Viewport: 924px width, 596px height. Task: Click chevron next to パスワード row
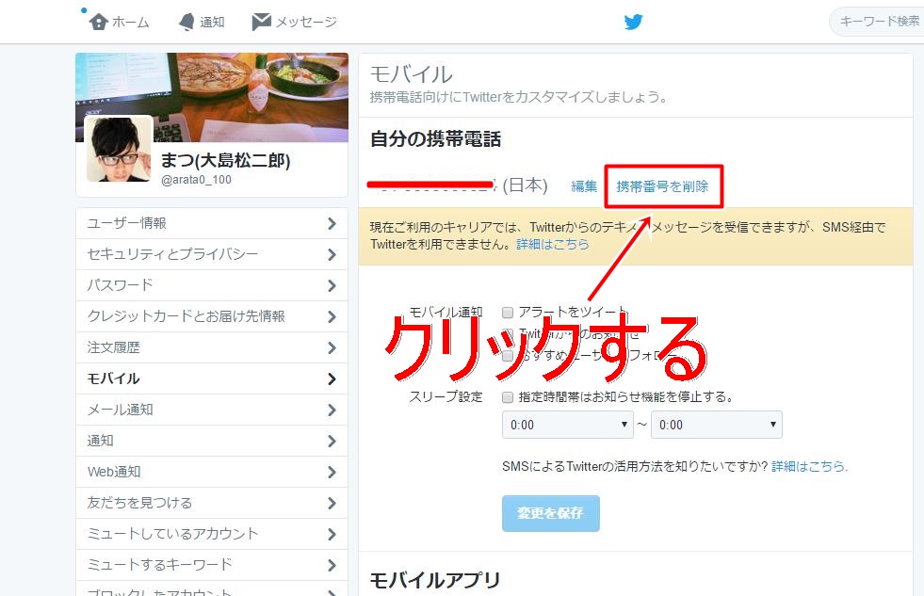click(332, 285)
